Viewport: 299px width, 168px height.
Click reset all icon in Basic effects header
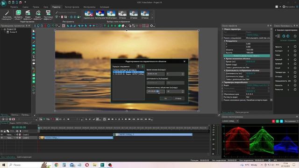[295, 36]
